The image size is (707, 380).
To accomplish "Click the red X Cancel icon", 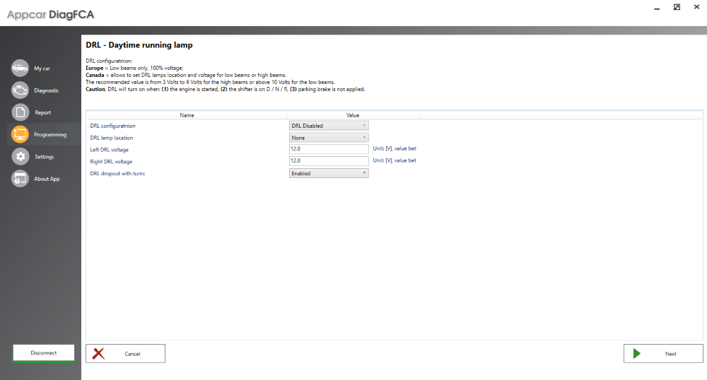I will pos(99,353).
